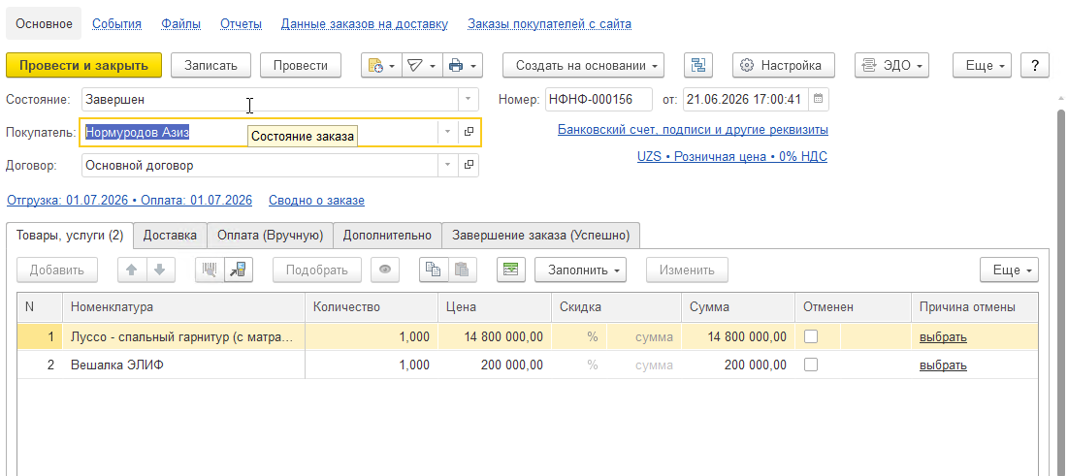This screenshot has height=476, width=1068.
Task: Open the Заполнить dropdown
Action: 580,270
